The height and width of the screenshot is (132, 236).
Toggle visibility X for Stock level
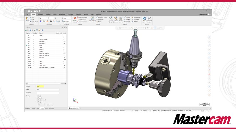(x=34, y=51)
